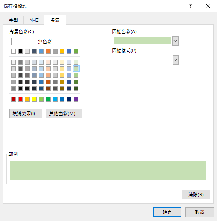The width and height of the screenshot is (217, 221).
Task: Open the 填滿效果 fill effects button
Action: tap(25, 113)
